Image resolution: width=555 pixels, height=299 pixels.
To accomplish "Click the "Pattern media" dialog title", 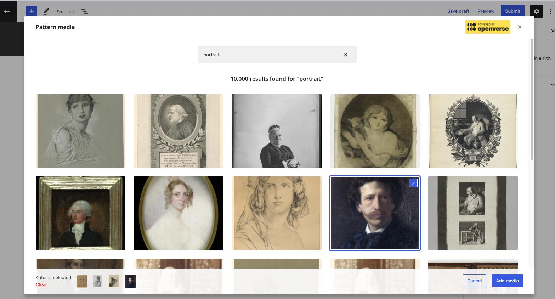I will click(55, 27).
